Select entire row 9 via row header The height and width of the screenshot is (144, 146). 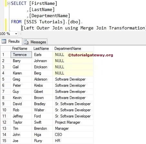click(5, 104)
